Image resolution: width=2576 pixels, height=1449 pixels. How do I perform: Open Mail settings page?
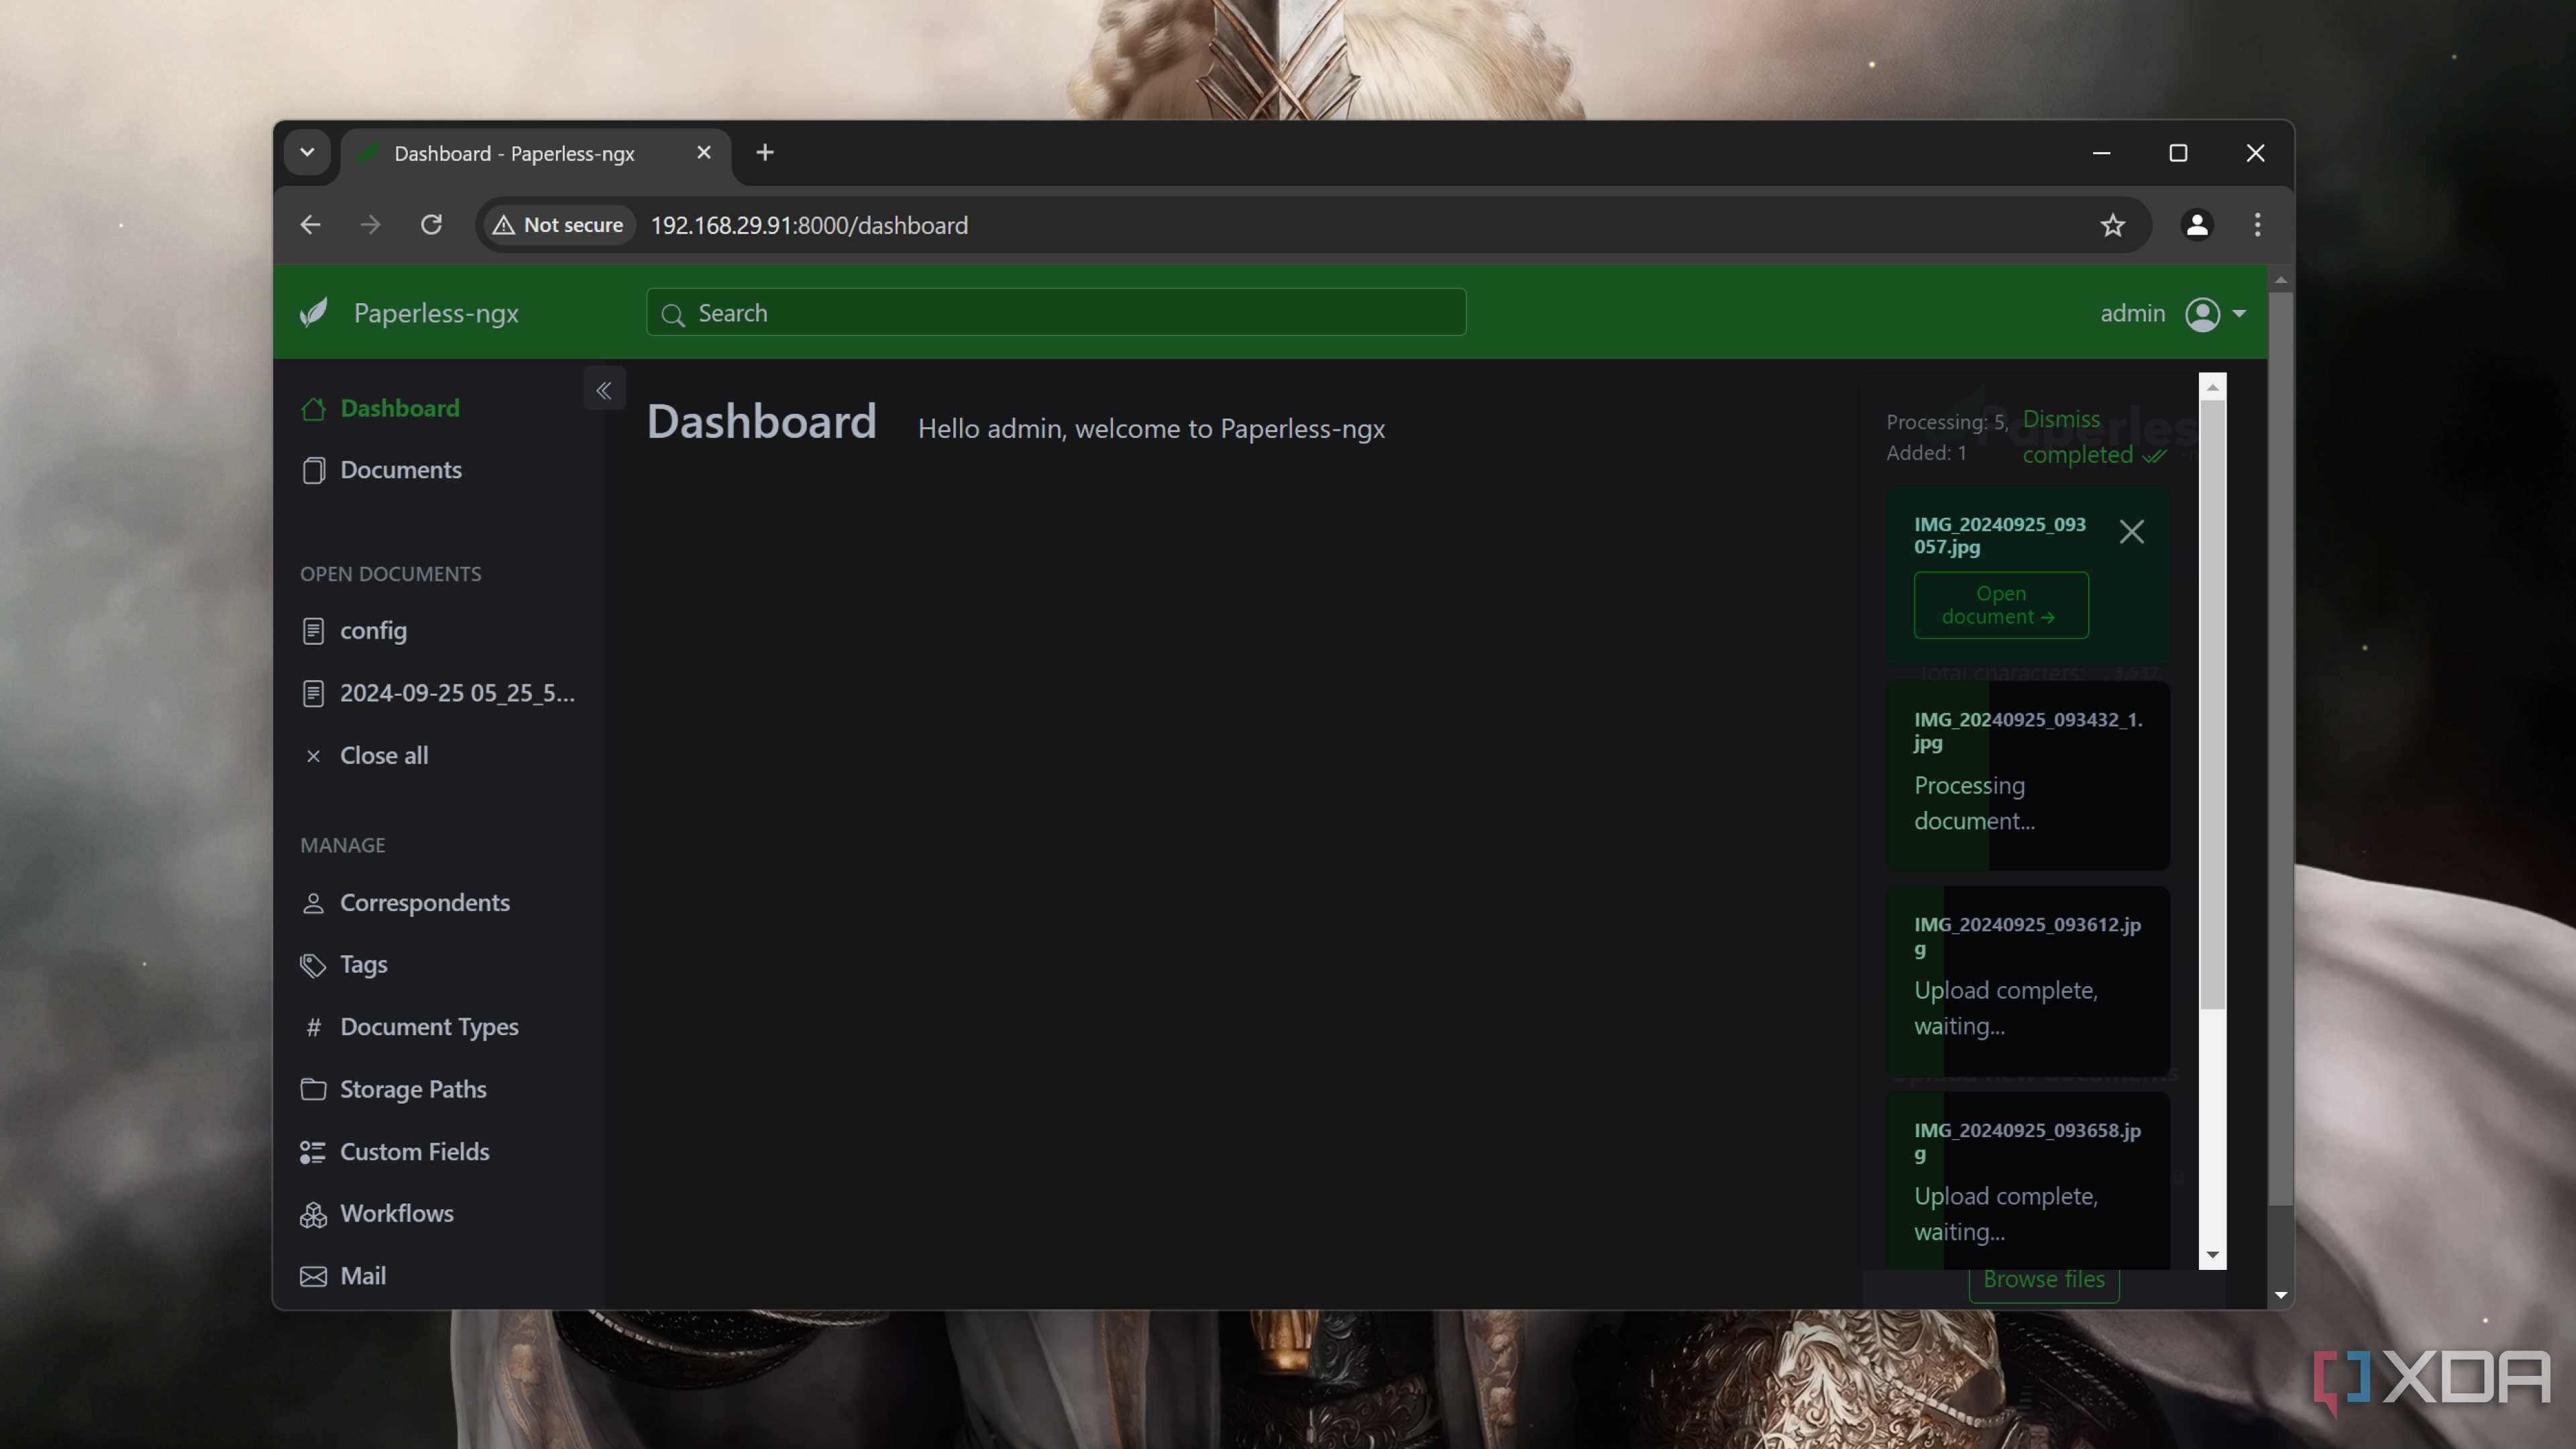pos(343,1276)
